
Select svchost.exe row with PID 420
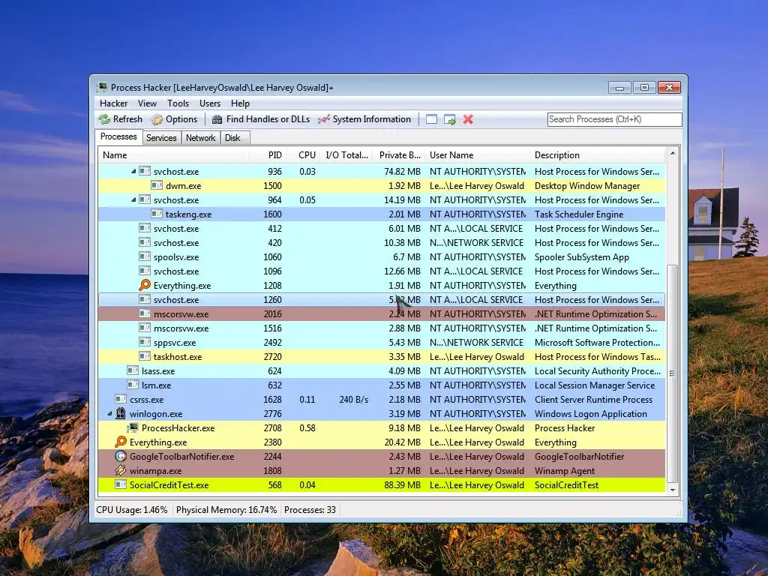pyautogui.click(x=382, y=242)
